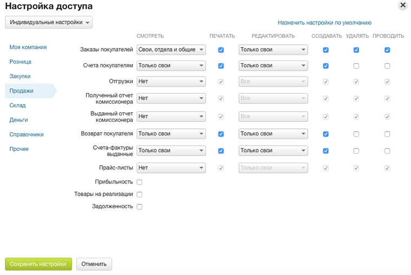Toggle the Прибыльность checkbox

[140, 182]
